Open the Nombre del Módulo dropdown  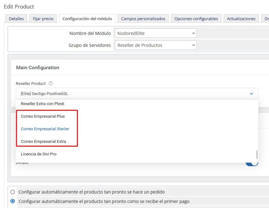pyautogui.click(x=155, y=33)
